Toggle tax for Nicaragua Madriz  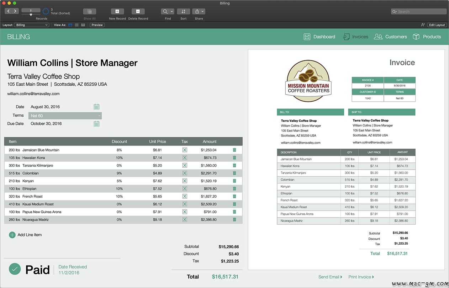pyautogui.click(x=184, y=219)
